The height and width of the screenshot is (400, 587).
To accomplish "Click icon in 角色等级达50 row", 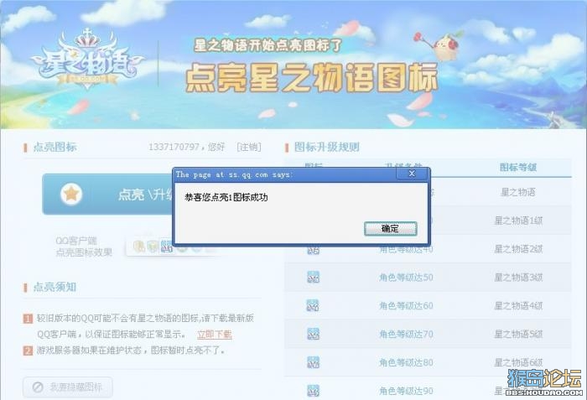I will point(314,278).
